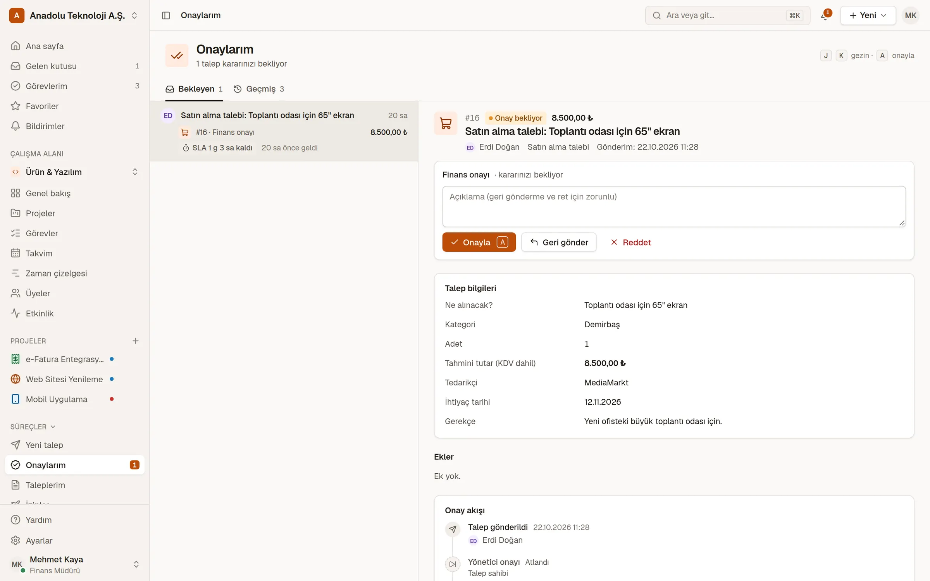The width and height of the screenshot is (930, 581).
Task: Toggle the sidebar panel icon
Action: tap(166, 15)
